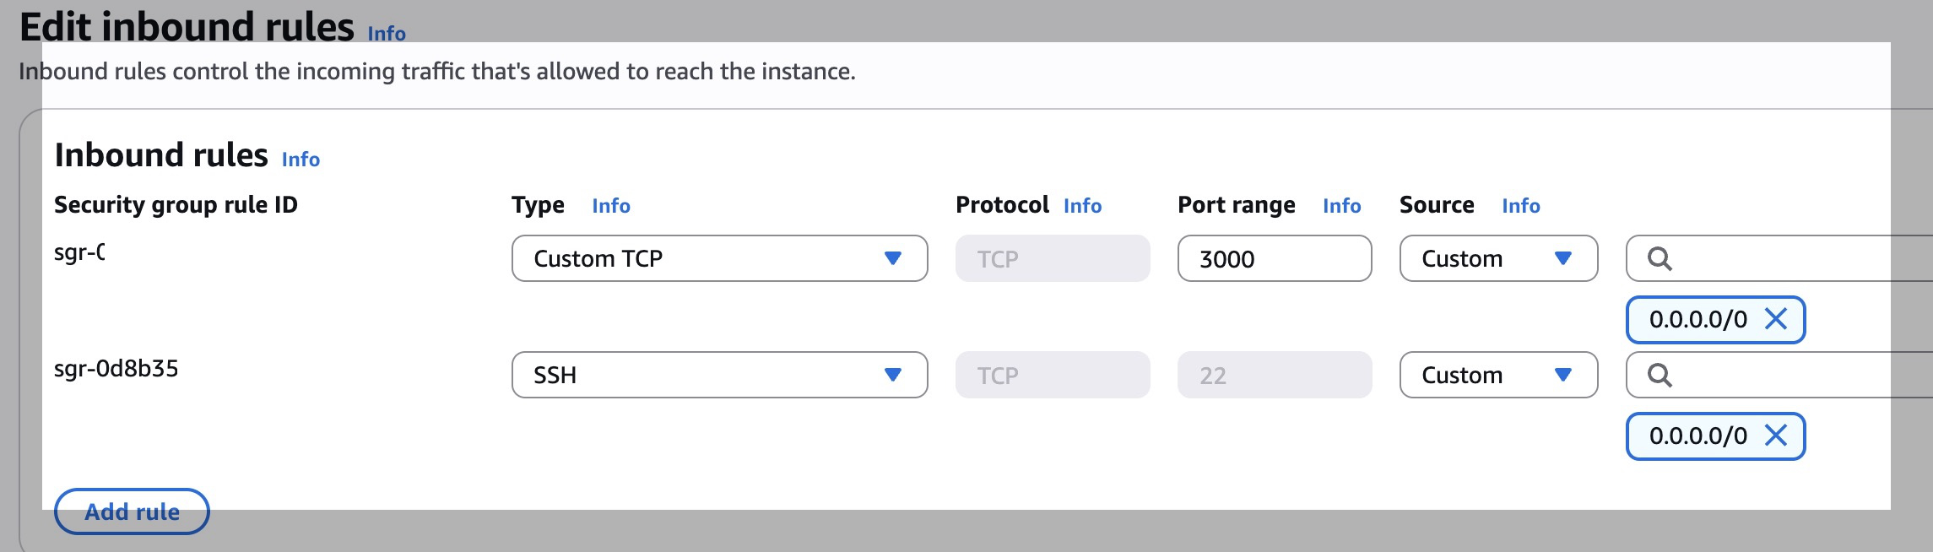Click Info link beside Port range column
The width and height of the screenshot is (1933, 552).
click(x=1341, y=206)
